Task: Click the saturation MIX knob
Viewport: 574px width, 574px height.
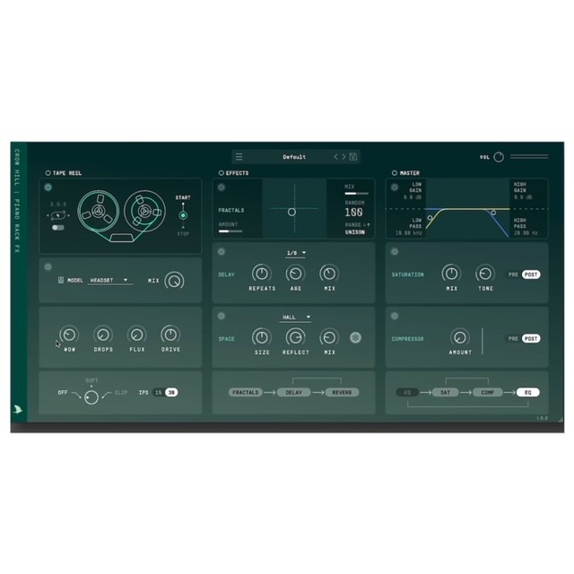Action: 451,274
